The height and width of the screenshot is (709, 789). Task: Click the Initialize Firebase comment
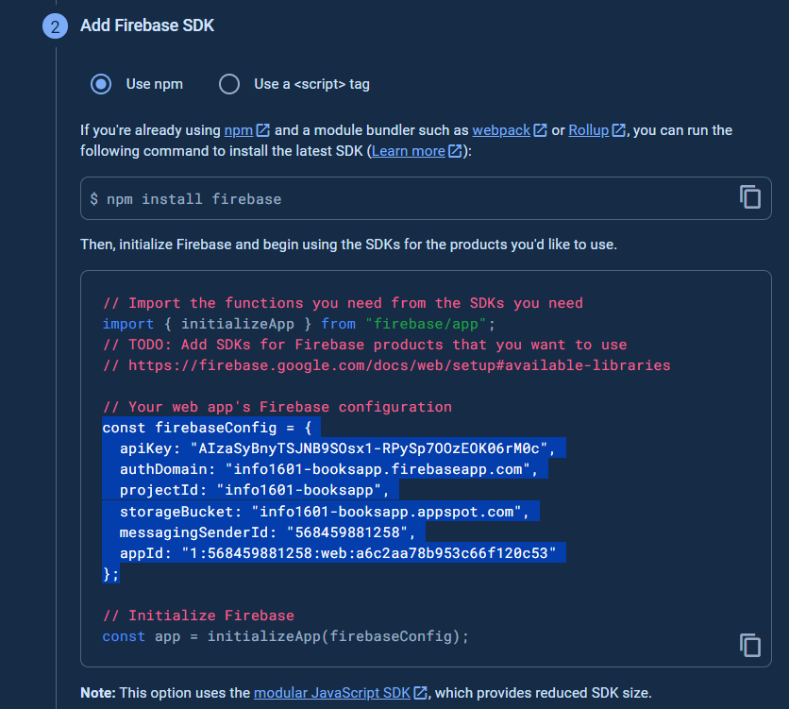coord(198,616)
